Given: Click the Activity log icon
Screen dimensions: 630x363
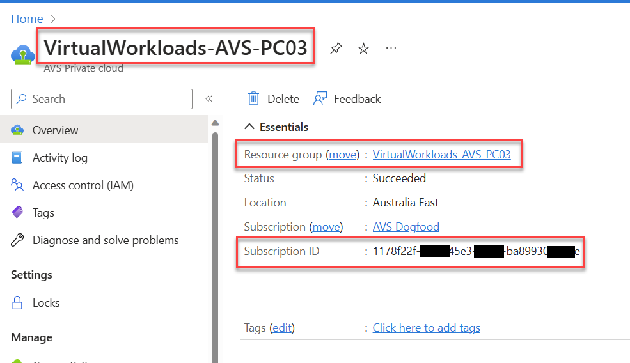Looking at the screenshot, I should (x=17, y=157).
